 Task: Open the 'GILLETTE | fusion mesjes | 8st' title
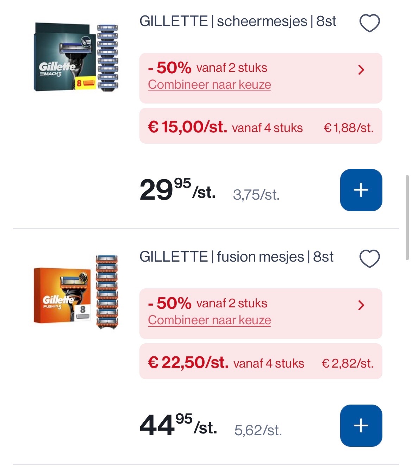(236, 257)
